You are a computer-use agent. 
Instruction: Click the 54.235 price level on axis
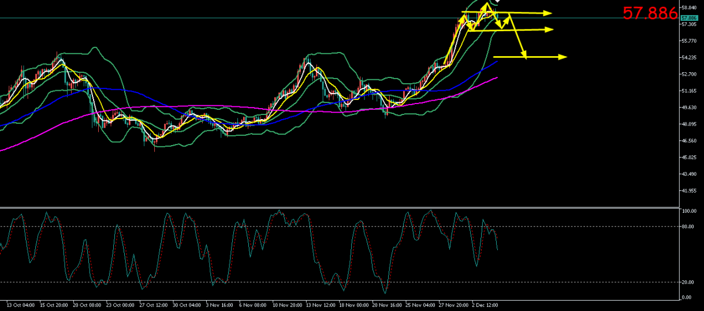(x=690, y=58)
